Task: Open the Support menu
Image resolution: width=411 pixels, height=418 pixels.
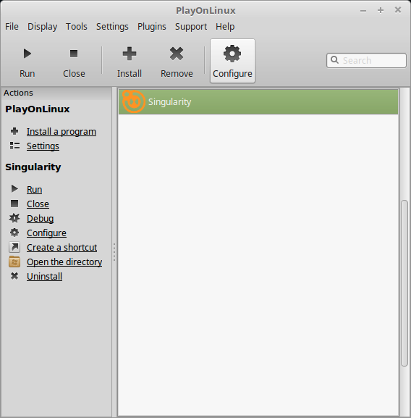Action: tap(191, 26)
